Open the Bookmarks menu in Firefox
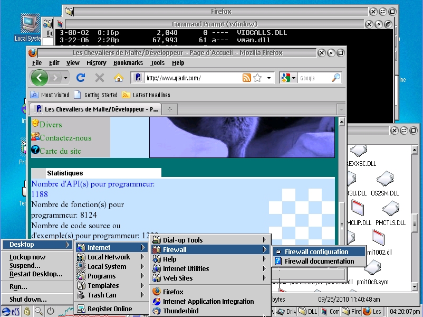Viewport: 423px width, 317px height. coord(128,62)
